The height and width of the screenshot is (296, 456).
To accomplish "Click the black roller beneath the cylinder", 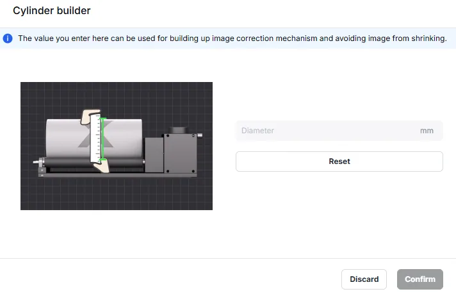I will tap(93, 162).
